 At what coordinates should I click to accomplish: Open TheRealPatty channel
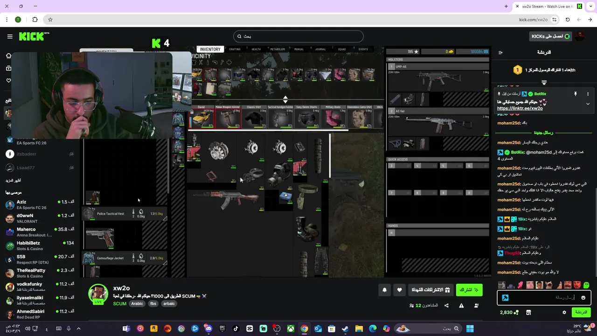point(40,273)
